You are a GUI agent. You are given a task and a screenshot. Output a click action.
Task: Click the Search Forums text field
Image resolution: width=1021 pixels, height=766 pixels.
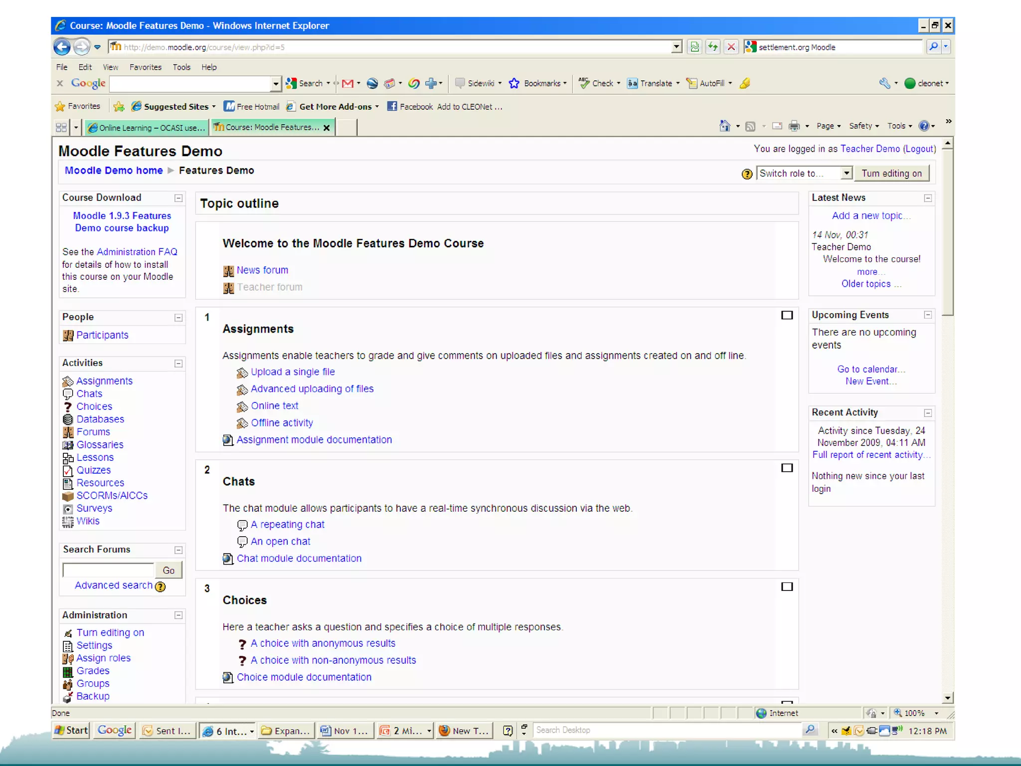click(x=108, y=570)
